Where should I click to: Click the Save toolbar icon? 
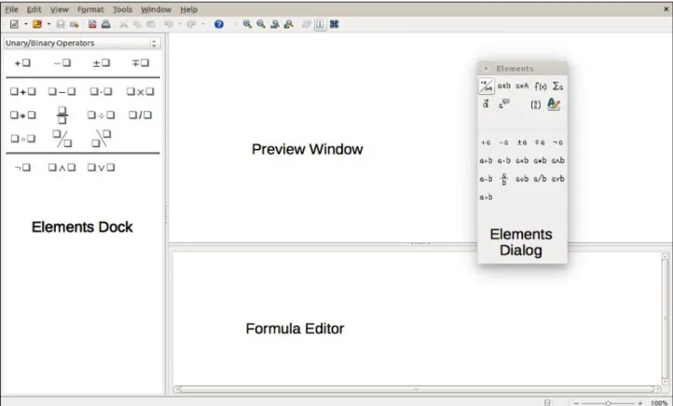[61, 24]
